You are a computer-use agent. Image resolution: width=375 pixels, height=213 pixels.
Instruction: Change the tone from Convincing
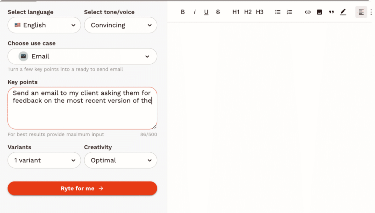click(x=120, y=25)
